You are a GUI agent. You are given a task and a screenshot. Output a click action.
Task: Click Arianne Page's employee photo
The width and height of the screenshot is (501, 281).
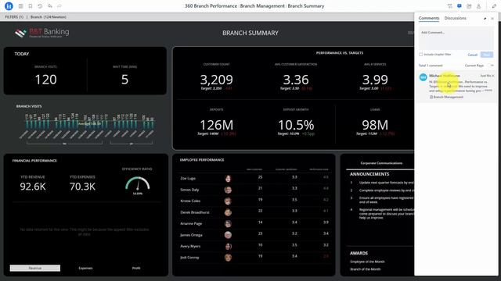pyautogui.click(x=228, y=224)
